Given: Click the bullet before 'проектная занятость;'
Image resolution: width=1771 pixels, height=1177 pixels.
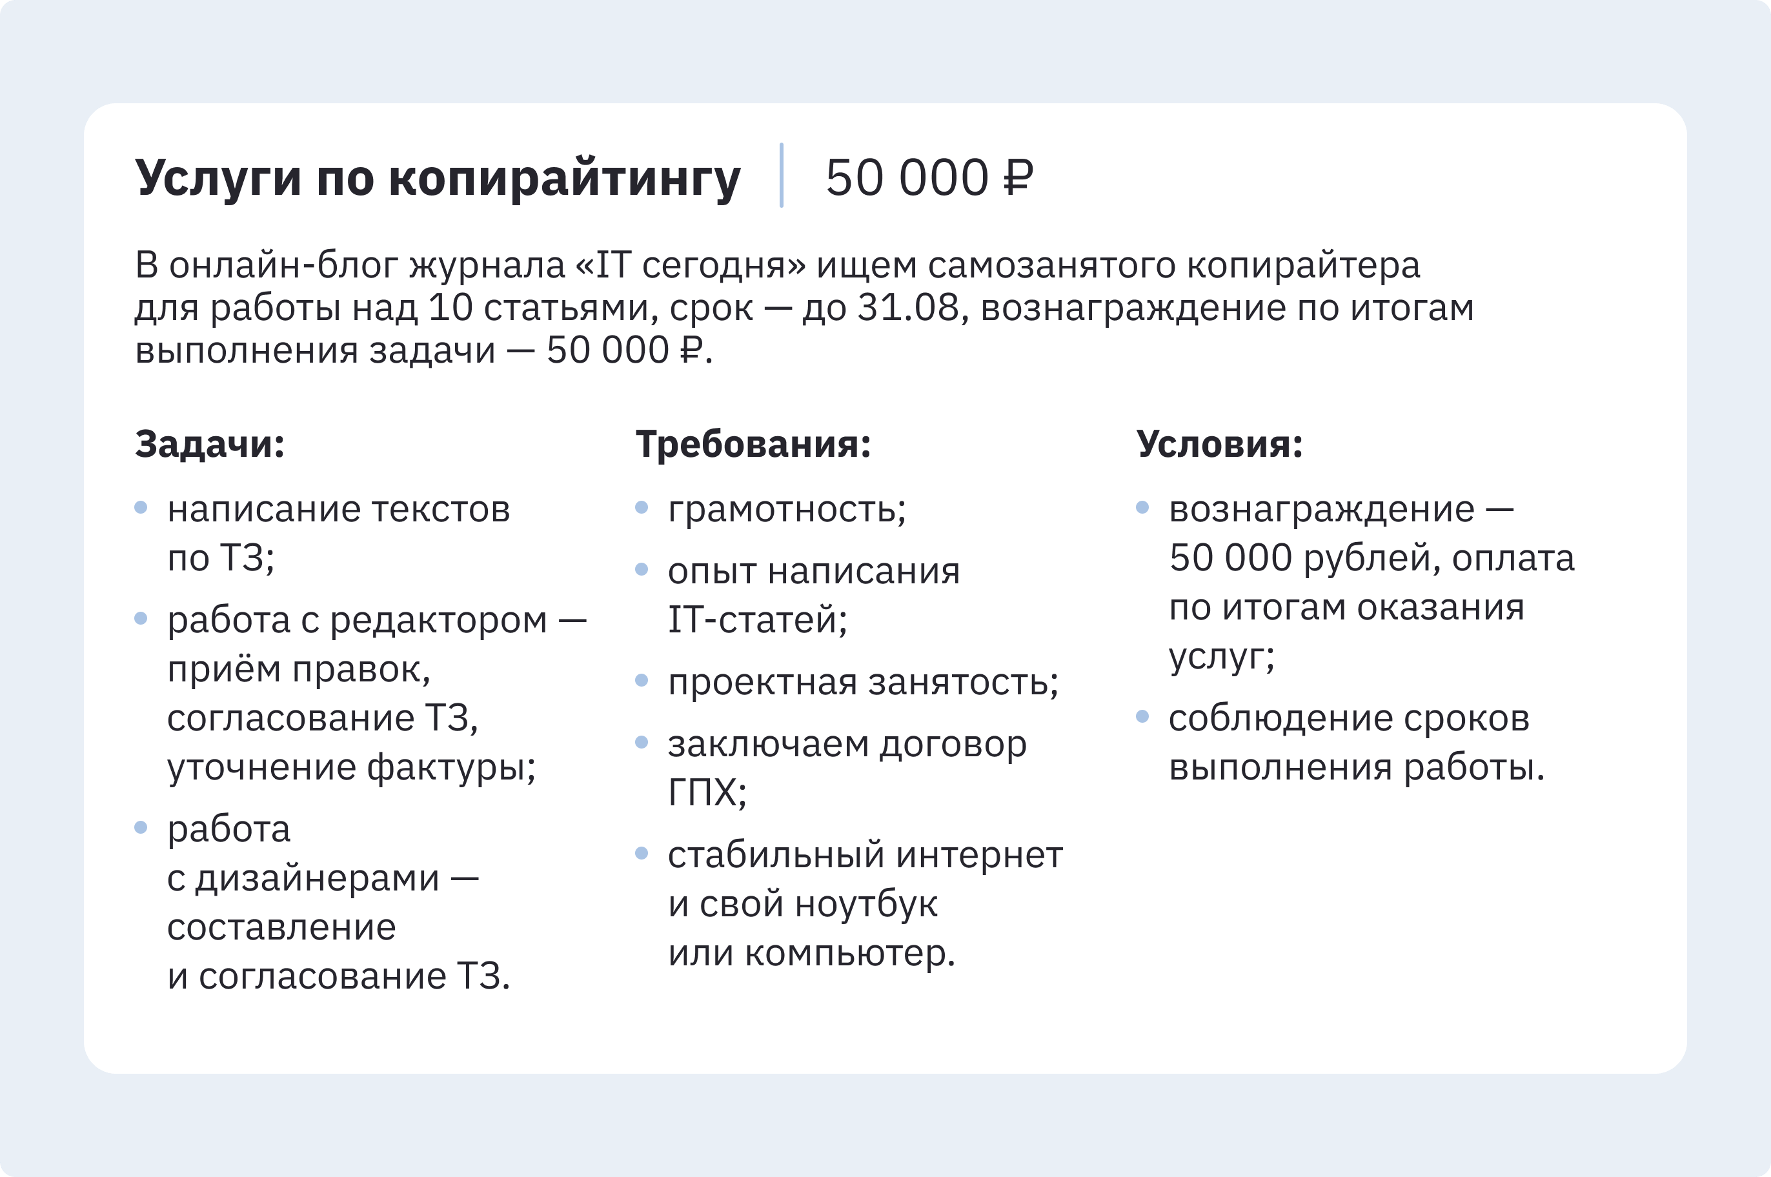Looking at the screenshot, I should 641,680.
